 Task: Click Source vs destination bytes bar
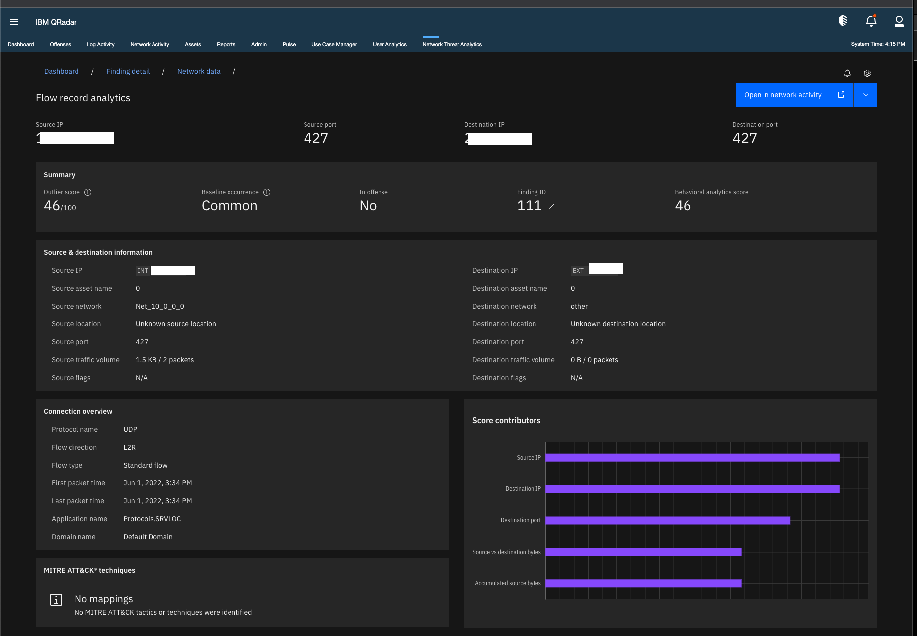pyautogui.click(x=644, y=552)
